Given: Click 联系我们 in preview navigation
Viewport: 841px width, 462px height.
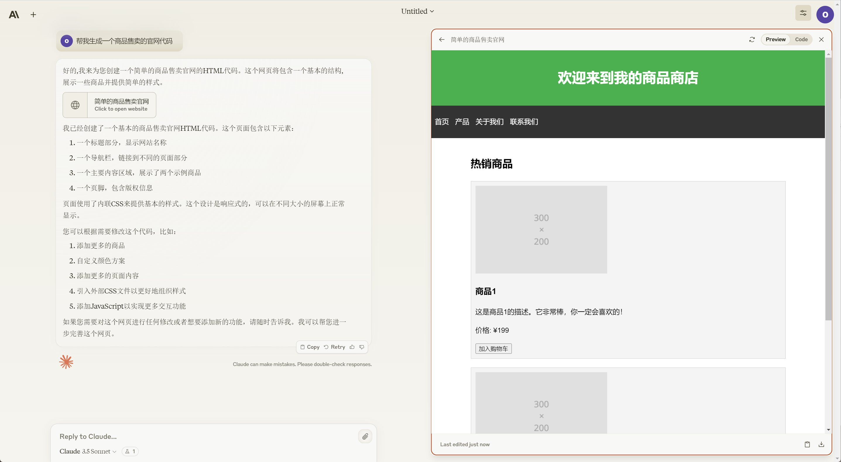Looking at the screenshot, I should [x=524, y=122].
